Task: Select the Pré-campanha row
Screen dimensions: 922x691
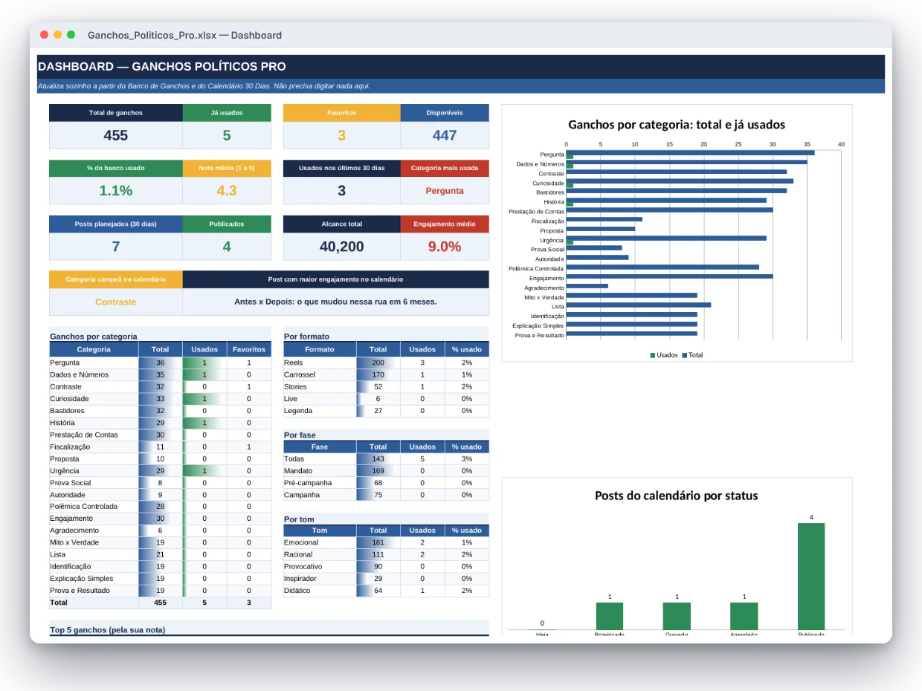Action: (386, 483)
